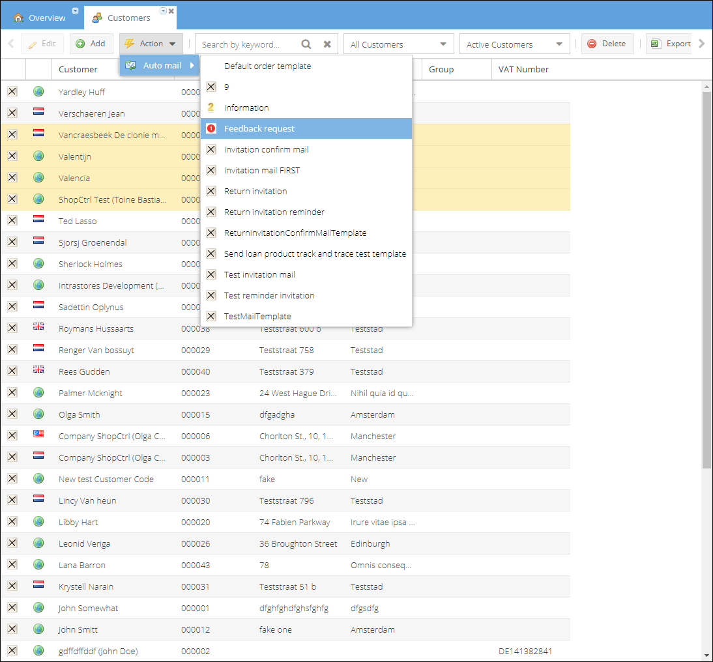
Task: Click the globe icon for John Smitt
Action: (38, 629)
